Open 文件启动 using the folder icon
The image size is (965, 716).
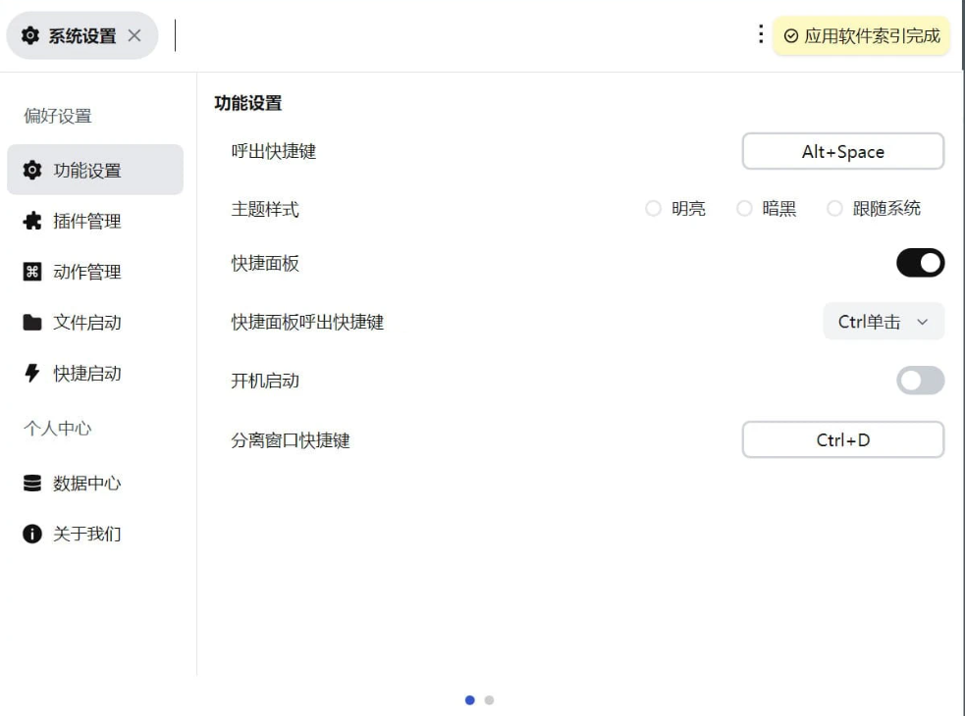[31, 323]
